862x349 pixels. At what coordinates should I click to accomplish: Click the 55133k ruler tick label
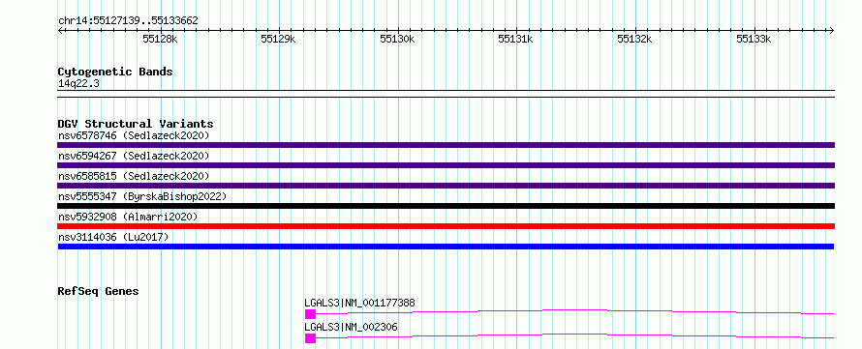(754, 39)
